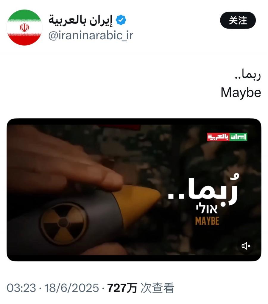Viewport: 268px width, 304px height.
Task: Click the yellow MAYBE caption in video
Action: [207, 221]
